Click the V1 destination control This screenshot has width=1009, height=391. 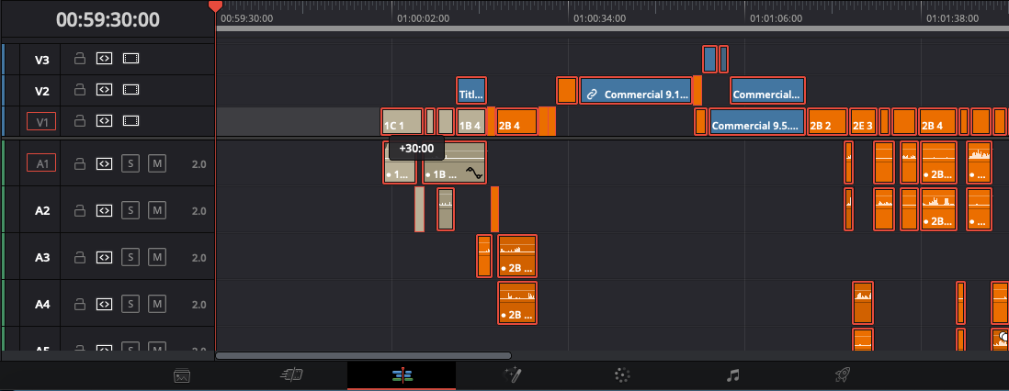click(x=41, y=121)
